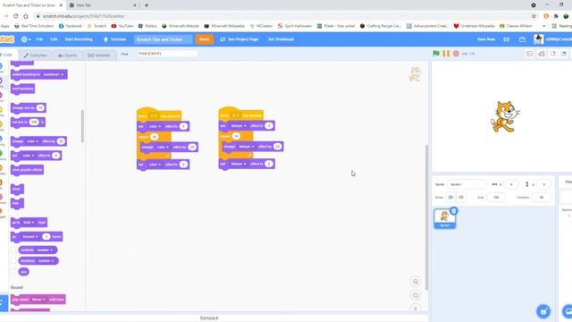The image size is (572, 322).
Task: Open the File menu
Action: coord(39,39)
